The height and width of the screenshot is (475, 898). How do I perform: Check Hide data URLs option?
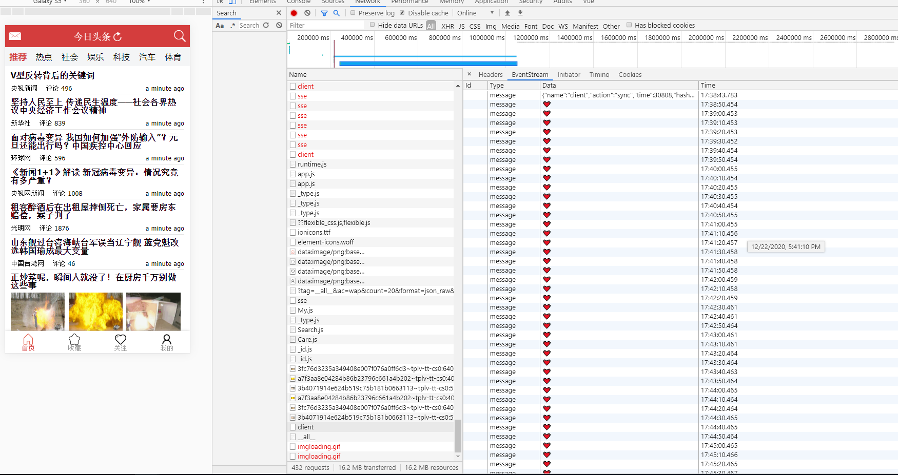pyautogui.click(x=373, y=25)
